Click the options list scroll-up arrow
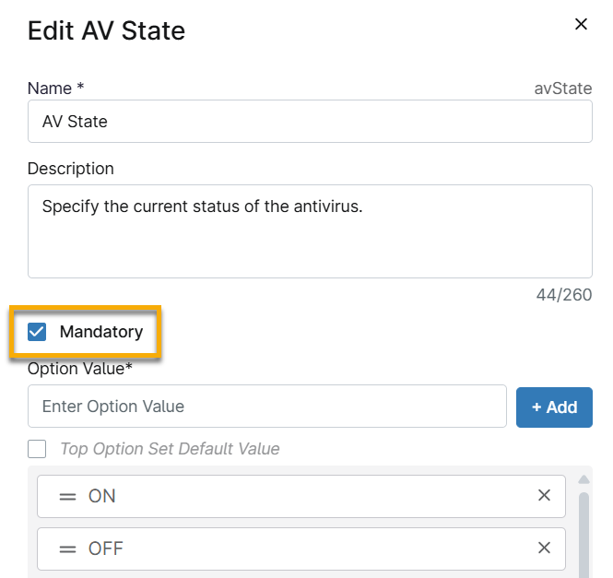 pos(584,478)
